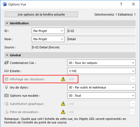140x127 pixels.
Task: Collapse the Général section
Action: click(x=7, y=55)
